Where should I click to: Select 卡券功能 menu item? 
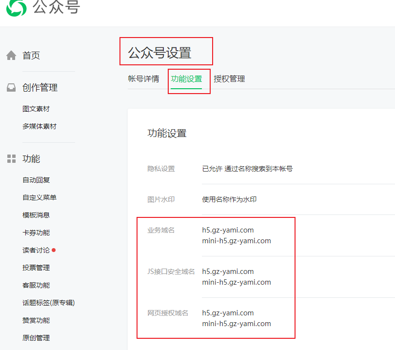tap(36, 233)
